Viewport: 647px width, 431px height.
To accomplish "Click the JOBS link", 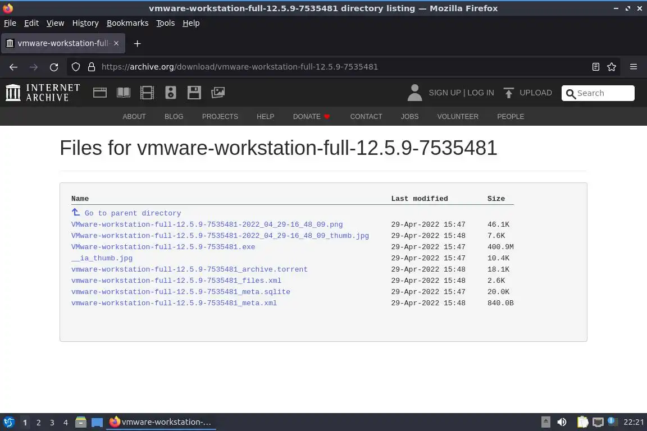I will point(410,117).
